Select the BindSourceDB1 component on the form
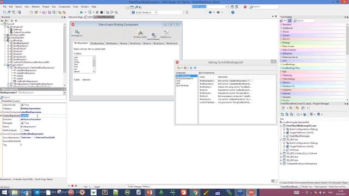The width and height of the screenshot is (349, 196). [x=141, y=33]
